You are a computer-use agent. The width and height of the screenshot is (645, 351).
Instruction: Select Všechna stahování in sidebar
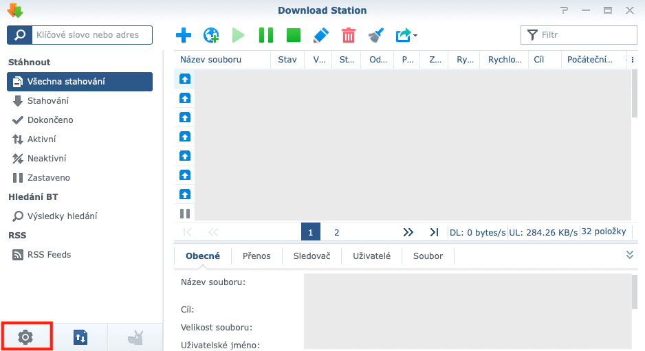click(x=80, y=81)
